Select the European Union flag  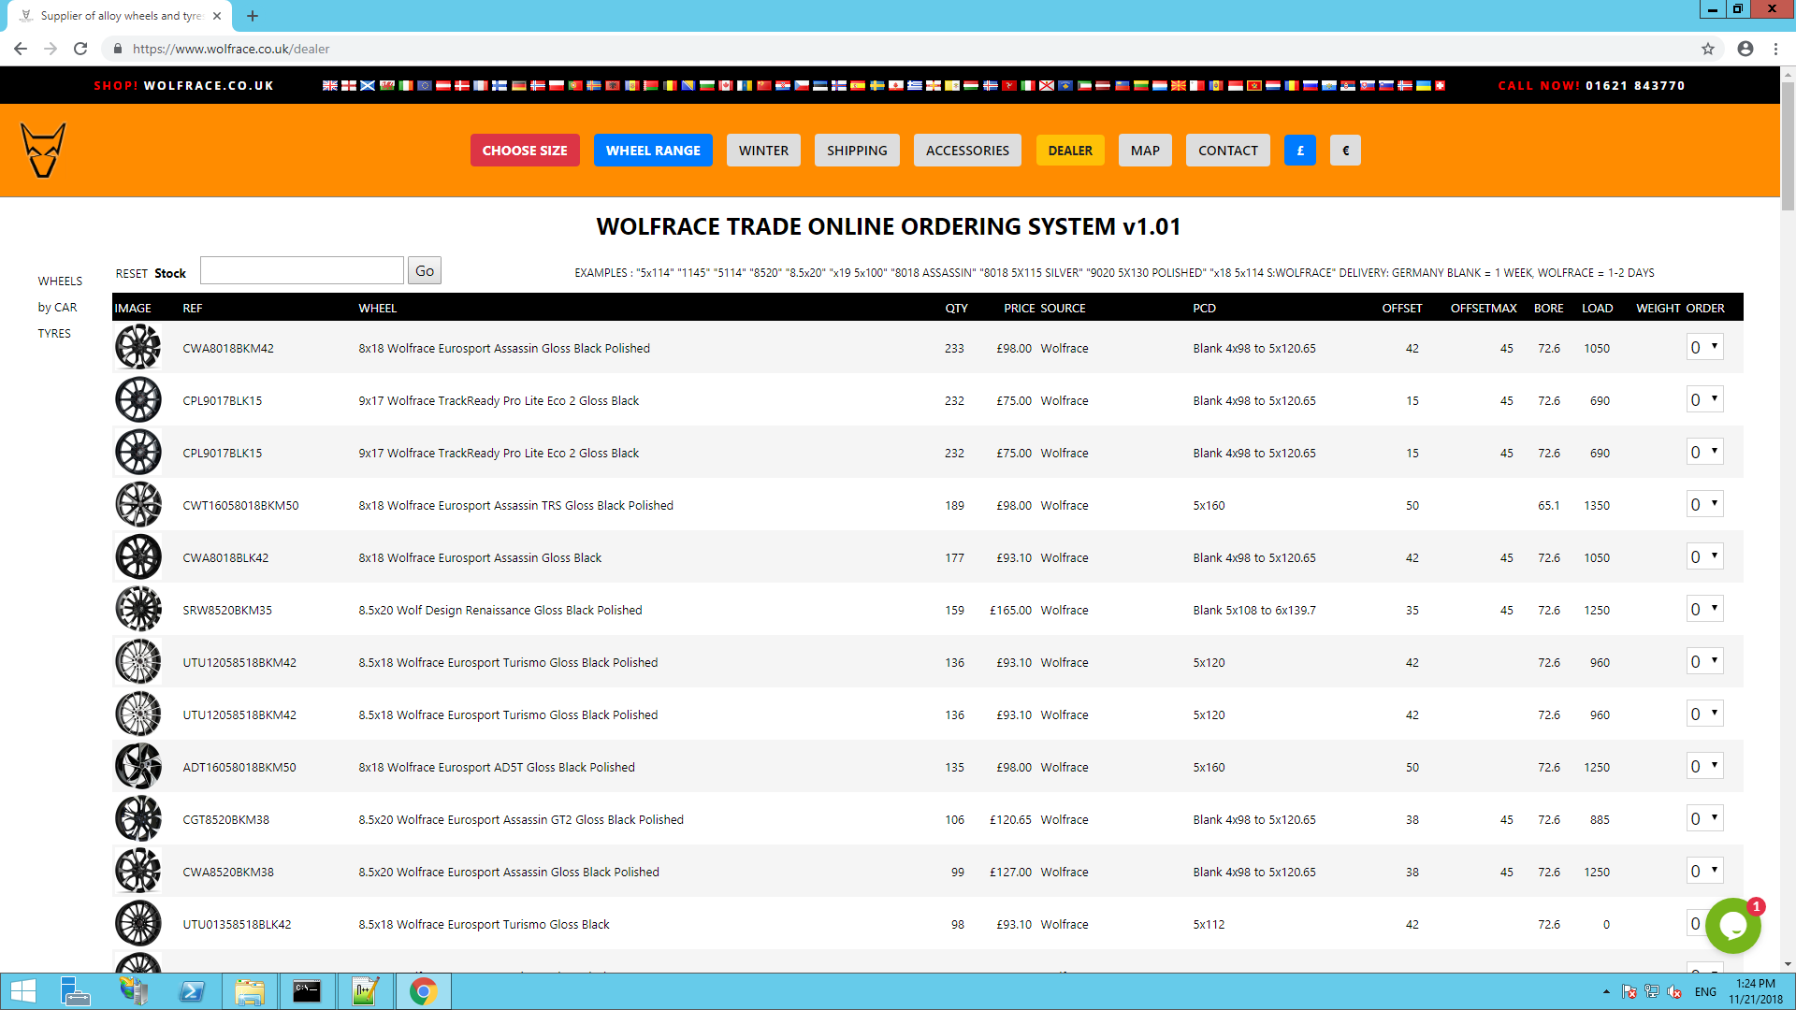425,85
